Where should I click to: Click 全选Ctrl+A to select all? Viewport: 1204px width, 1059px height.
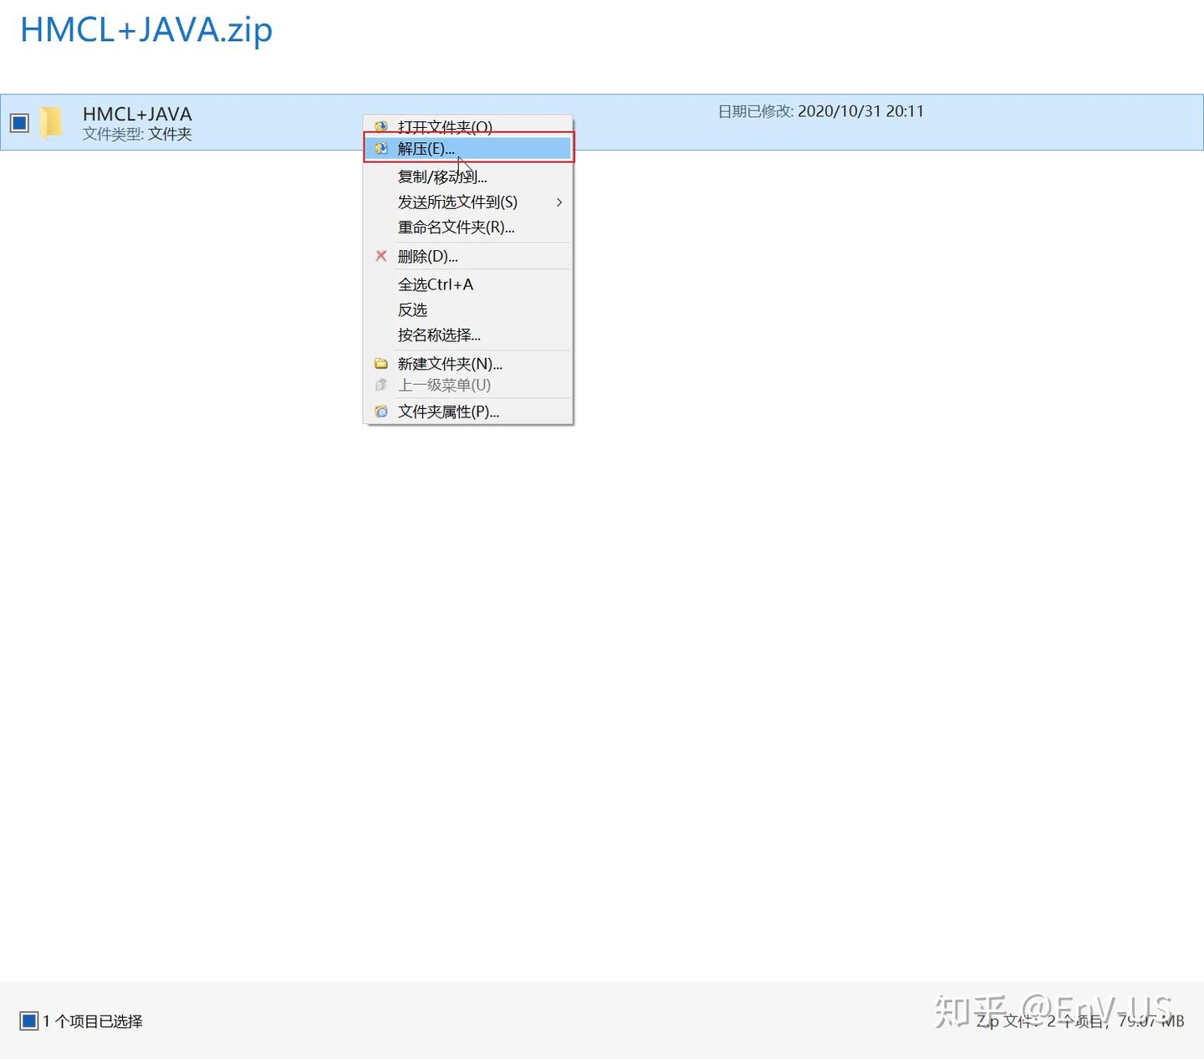(436, 284)
